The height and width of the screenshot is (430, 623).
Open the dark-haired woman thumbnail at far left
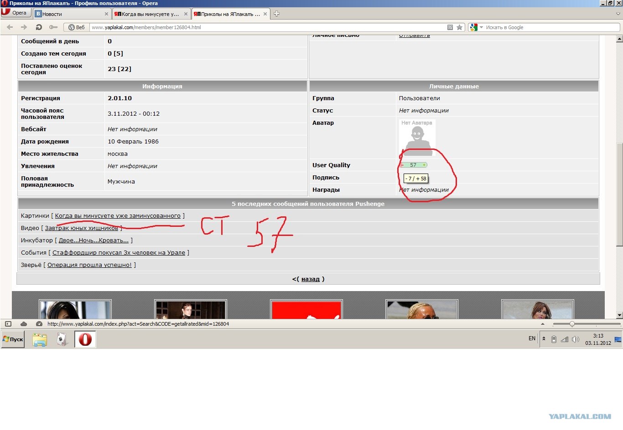[x=75, y=310]
